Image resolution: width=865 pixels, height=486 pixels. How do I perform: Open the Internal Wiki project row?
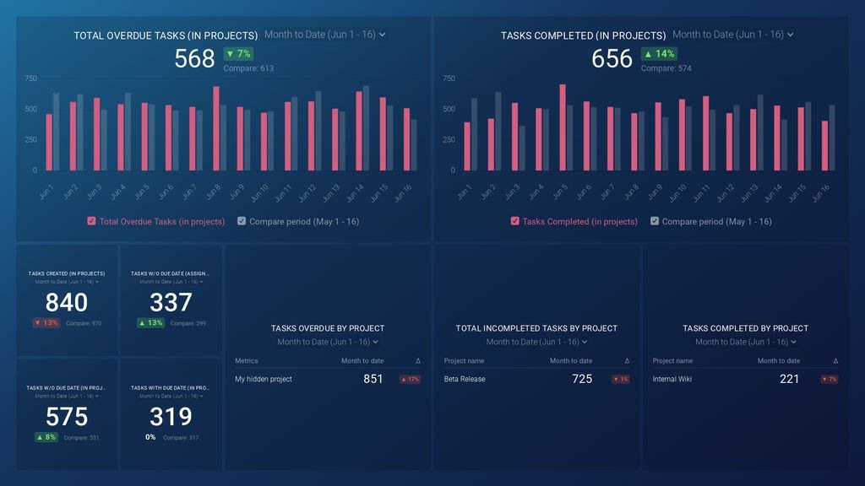[x=672, y=380]
